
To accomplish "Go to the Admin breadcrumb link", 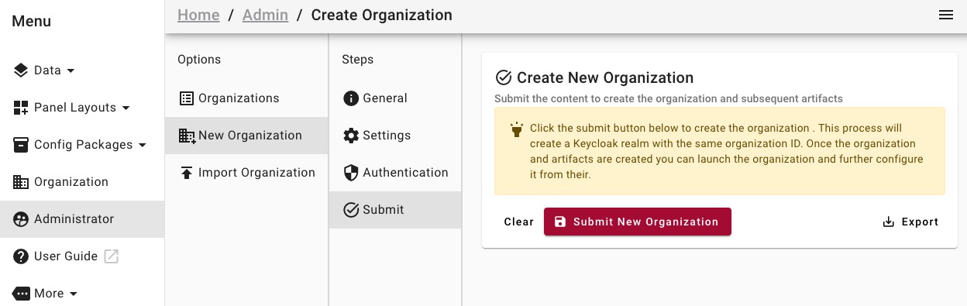I will (x=265, y=15).
